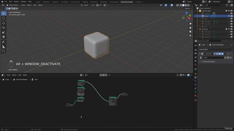Expand the Output Attributes panel
Screen dimensions: 234x131
[x=209, y=61]
